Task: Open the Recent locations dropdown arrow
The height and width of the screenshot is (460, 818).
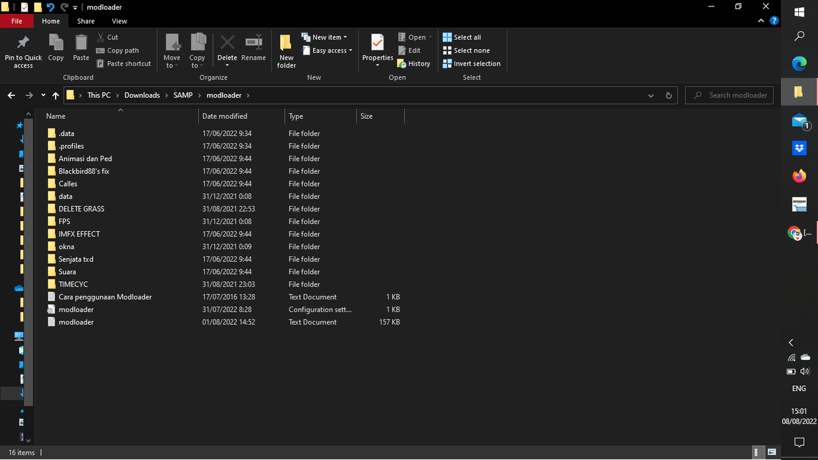Action: tap(43, 95)
